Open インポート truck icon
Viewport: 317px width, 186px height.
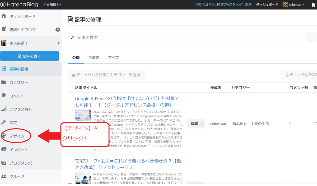[x=4, y=149]
